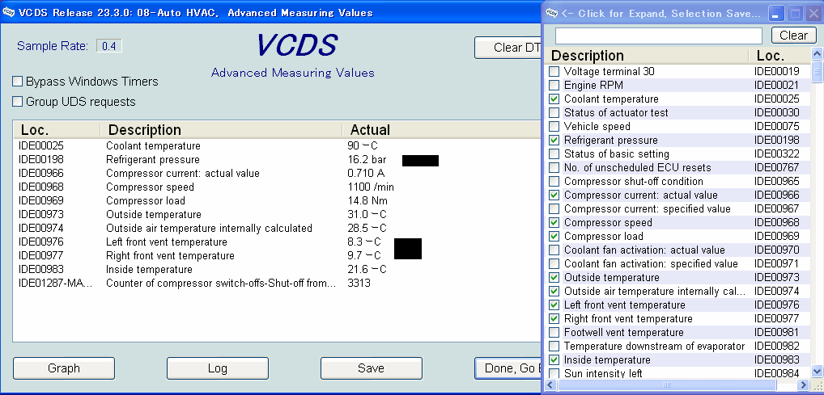Clear the search filter with Clear button

pos(792,36)
